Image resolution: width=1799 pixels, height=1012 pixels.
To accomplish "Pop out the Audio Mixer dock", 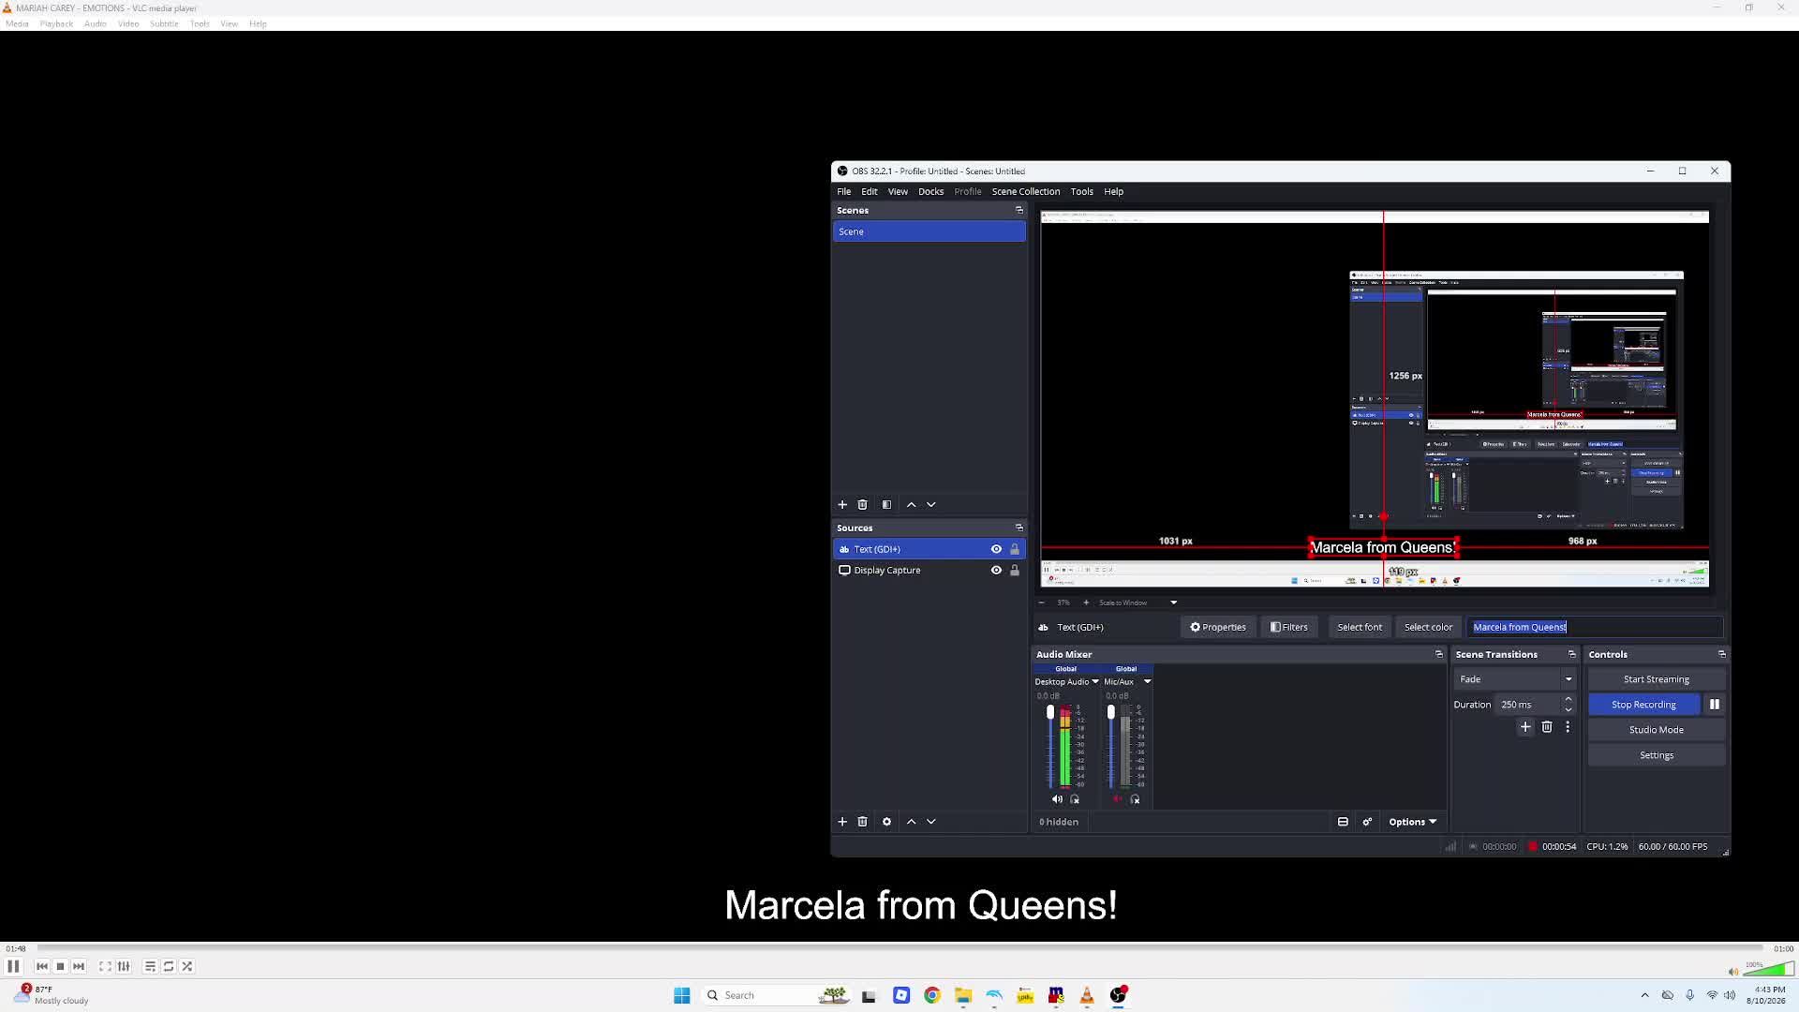I will (x=1439, y=654).
